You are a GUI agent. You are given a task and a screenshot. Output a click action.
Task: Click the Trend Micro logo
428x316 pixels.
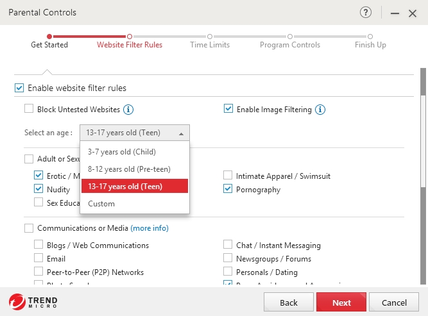pos(33,302)
